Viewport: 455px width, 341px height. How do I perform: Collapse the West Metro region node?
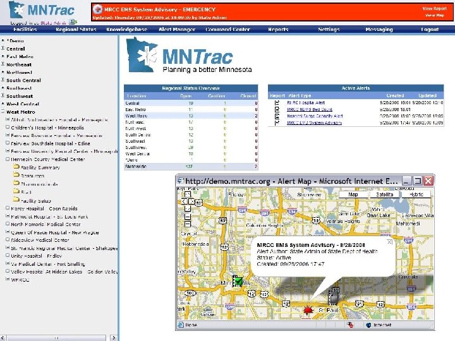click(3, 111)
